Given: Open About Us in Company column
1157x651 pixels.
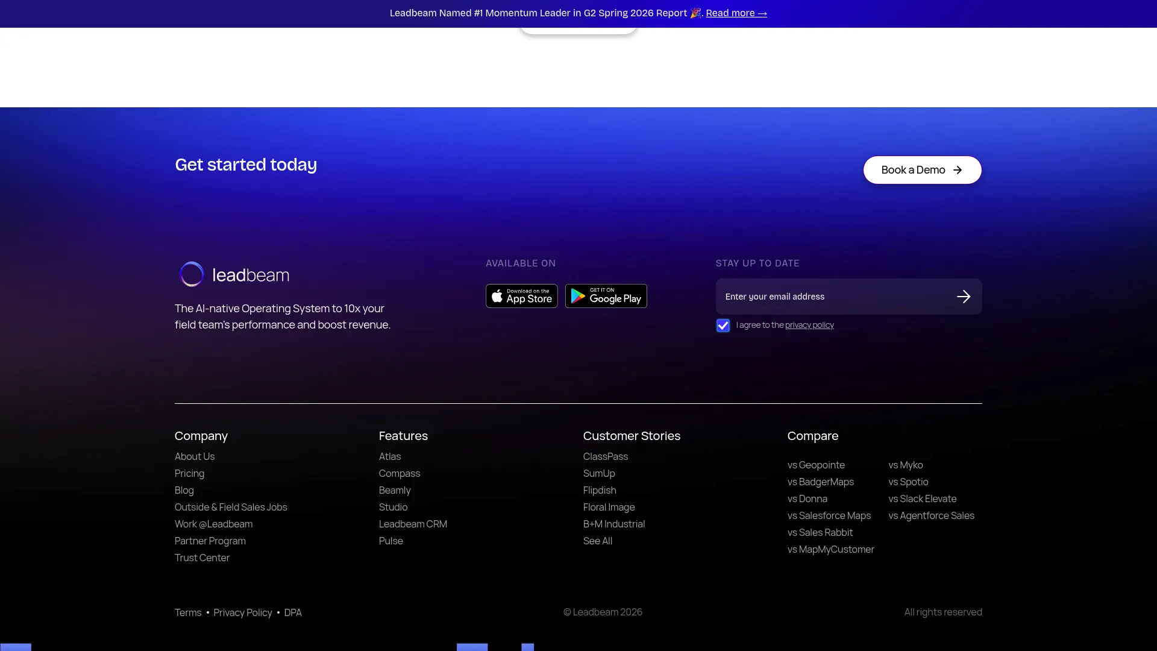Looking at the screenshot, I should tap(195, 457).
